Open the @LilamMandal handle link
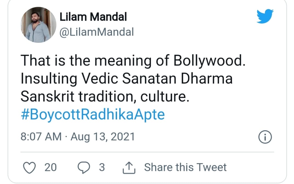The width and height of the screenshot is (294, 184). (97, 33)
